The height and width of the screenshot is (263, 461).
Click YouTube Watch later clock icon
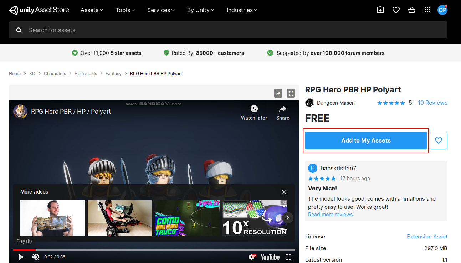click(x=254, y=109)
